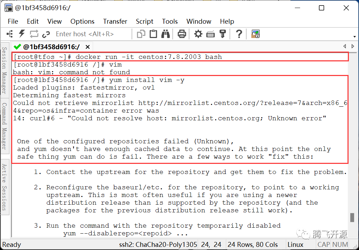The width and height of the screenshot is (359, 250).
Task: Minimize the SecureCRT window
Action: [x=297, y=8]
